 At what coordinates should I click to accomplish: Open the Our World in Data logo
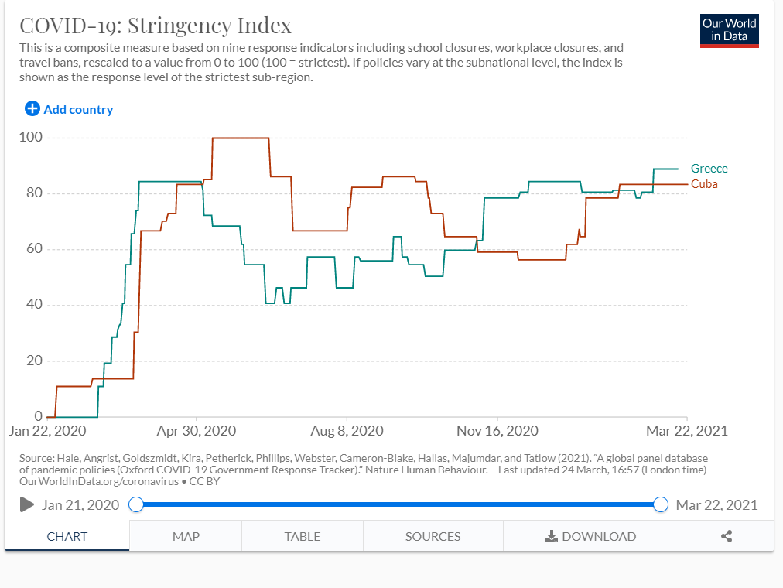click(x=729, y=30)
